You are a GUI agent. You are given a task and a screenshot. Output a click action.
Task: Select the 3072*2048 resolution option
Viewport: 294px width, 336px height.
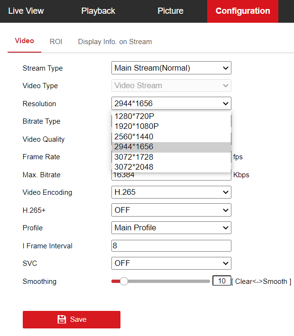[x=134, y=167]
